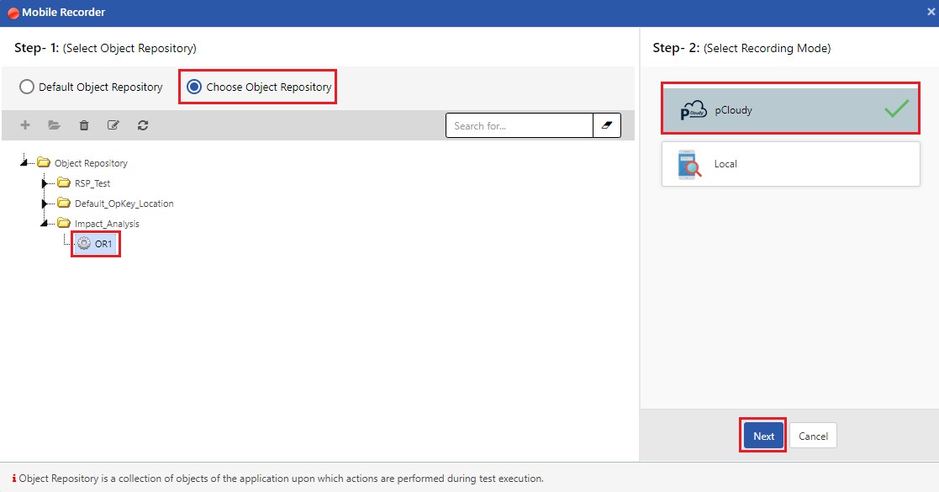Close the Mobile Recorder dialog
939x492 pixels.
pos(929,13)
